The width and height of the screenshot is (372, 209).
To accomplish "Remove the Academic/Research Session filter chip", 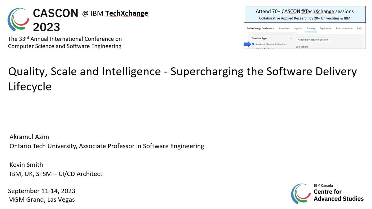I will point(330,40).
